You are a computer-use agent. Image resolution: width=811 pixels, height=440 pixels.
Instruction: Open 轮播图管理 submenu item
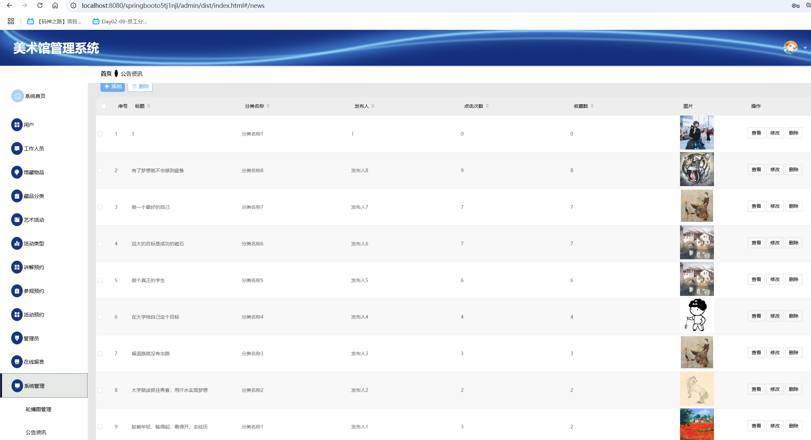pos(38,409)
